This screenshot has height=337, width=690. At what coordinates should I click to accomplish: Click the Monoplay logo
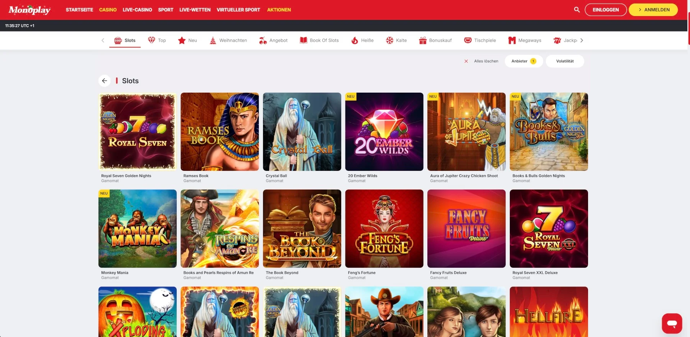pos(30,10)
